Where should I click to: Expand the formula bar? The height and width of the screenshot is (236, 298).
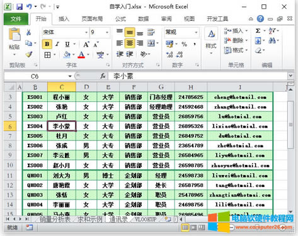(x=290, y=76)
